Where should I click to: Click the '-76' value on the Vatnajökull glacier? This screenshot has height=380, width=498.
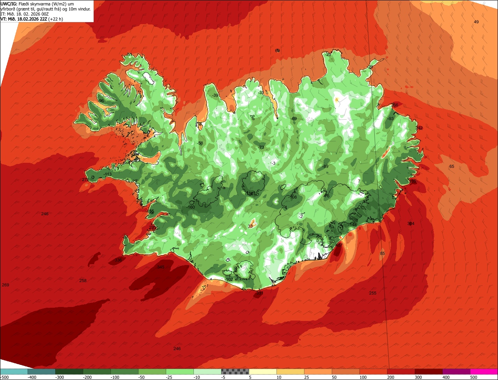[x=326, y=196]
